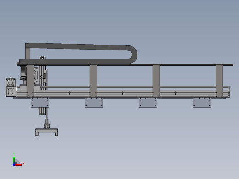Click the U-shaped gripper plate at the bottom
Viewport: 239px width, 179px height.
tap(47, 132)
